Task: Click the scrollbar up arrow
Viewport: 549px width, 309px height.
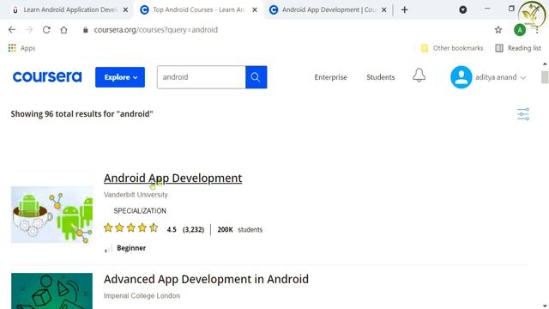Action: point(545,64)
